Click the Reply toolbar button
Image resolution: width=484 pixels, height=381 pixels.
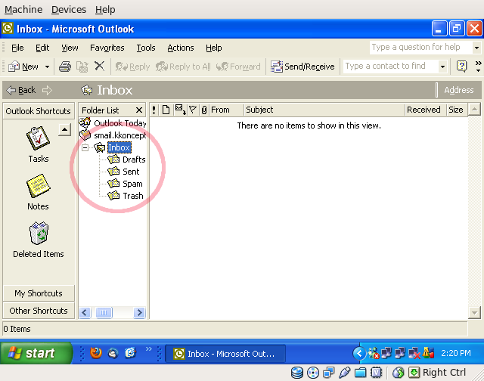(133, 67)
